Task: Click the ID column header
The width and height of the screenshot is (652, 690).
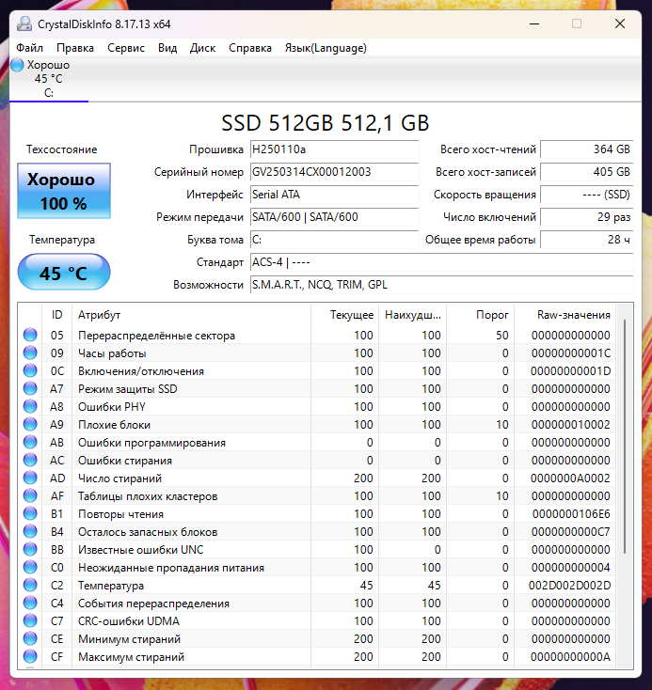Action: click(56, 315)
